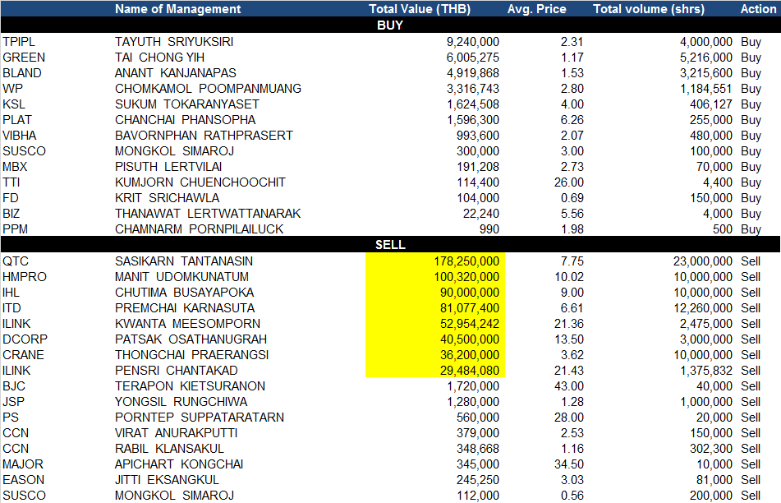
Task: Select the KSL ticker cell
Action: pos(14,104)
